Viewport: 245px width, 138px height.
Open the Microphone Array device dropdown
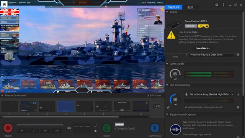click(x=212, y=94)
